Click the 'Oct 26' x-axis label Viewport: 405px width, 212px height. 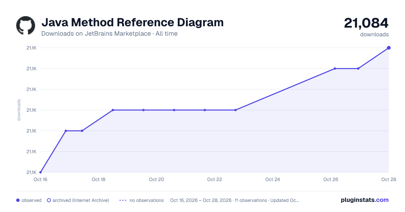tap(331, 179)
